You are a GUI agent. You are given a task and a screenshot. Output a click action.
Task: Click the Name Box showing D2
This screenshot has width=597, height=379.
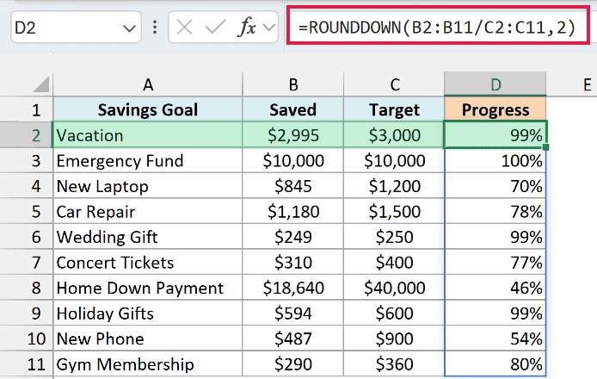pyautogui.click(x=77, y=28)
